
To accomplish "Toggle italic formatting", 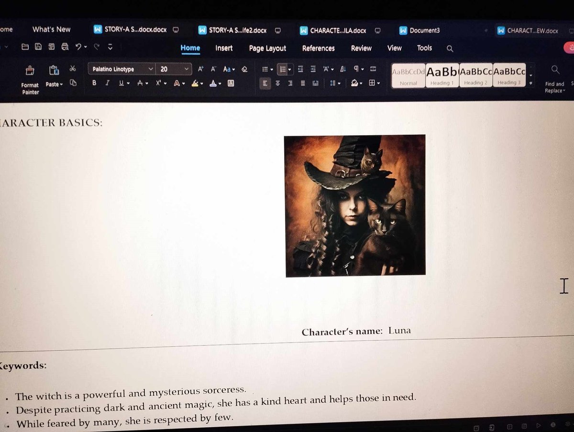I will click(x=108, y=83).
